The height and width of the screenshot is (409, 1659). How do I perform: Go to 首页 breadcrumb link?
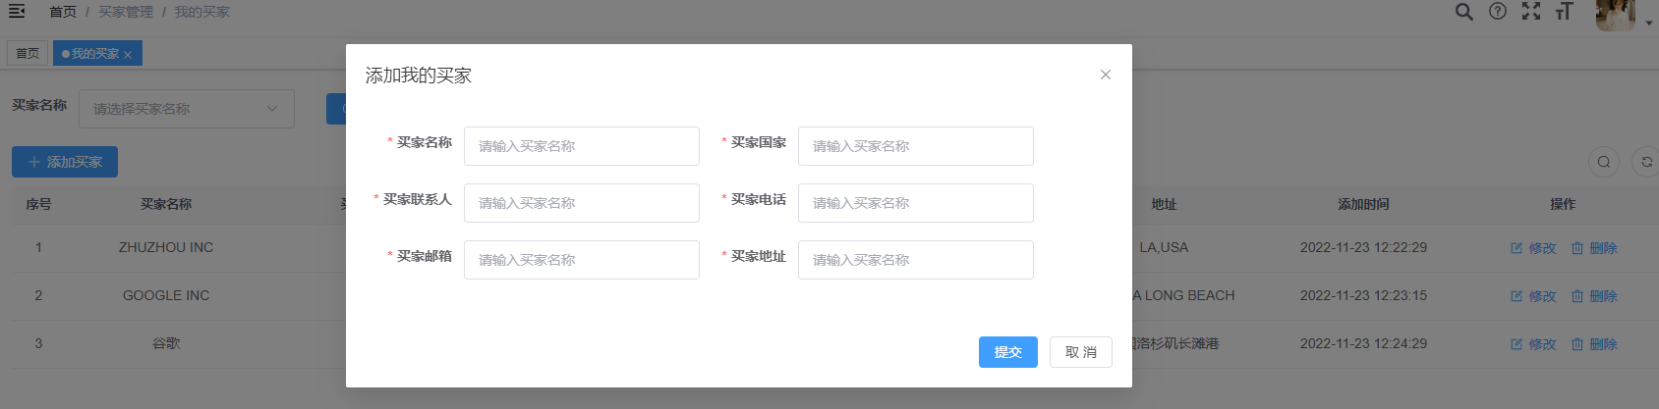click(x=63, y=12)
